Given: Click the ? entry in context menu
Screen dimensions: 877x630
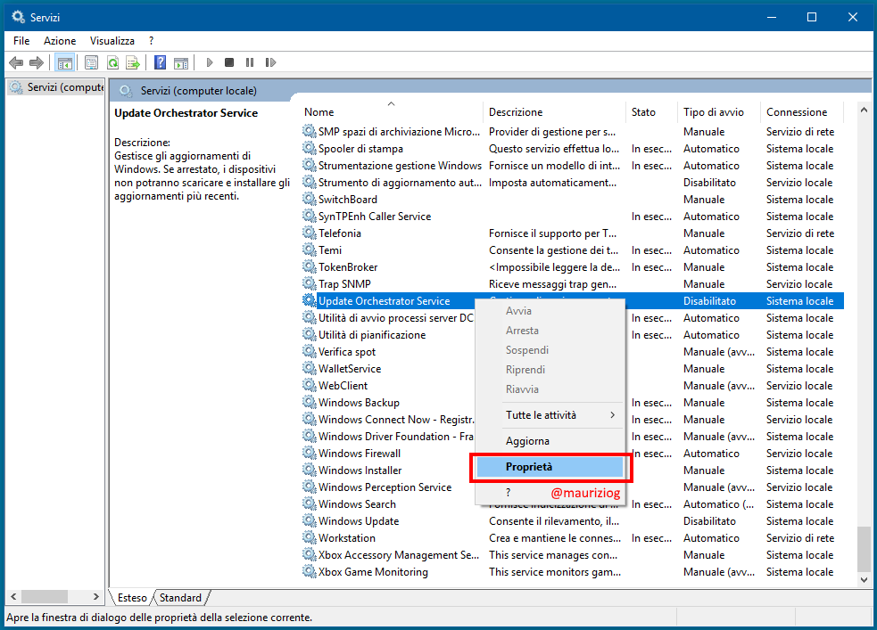Looking at the screenshot, I should click(508, 493).
